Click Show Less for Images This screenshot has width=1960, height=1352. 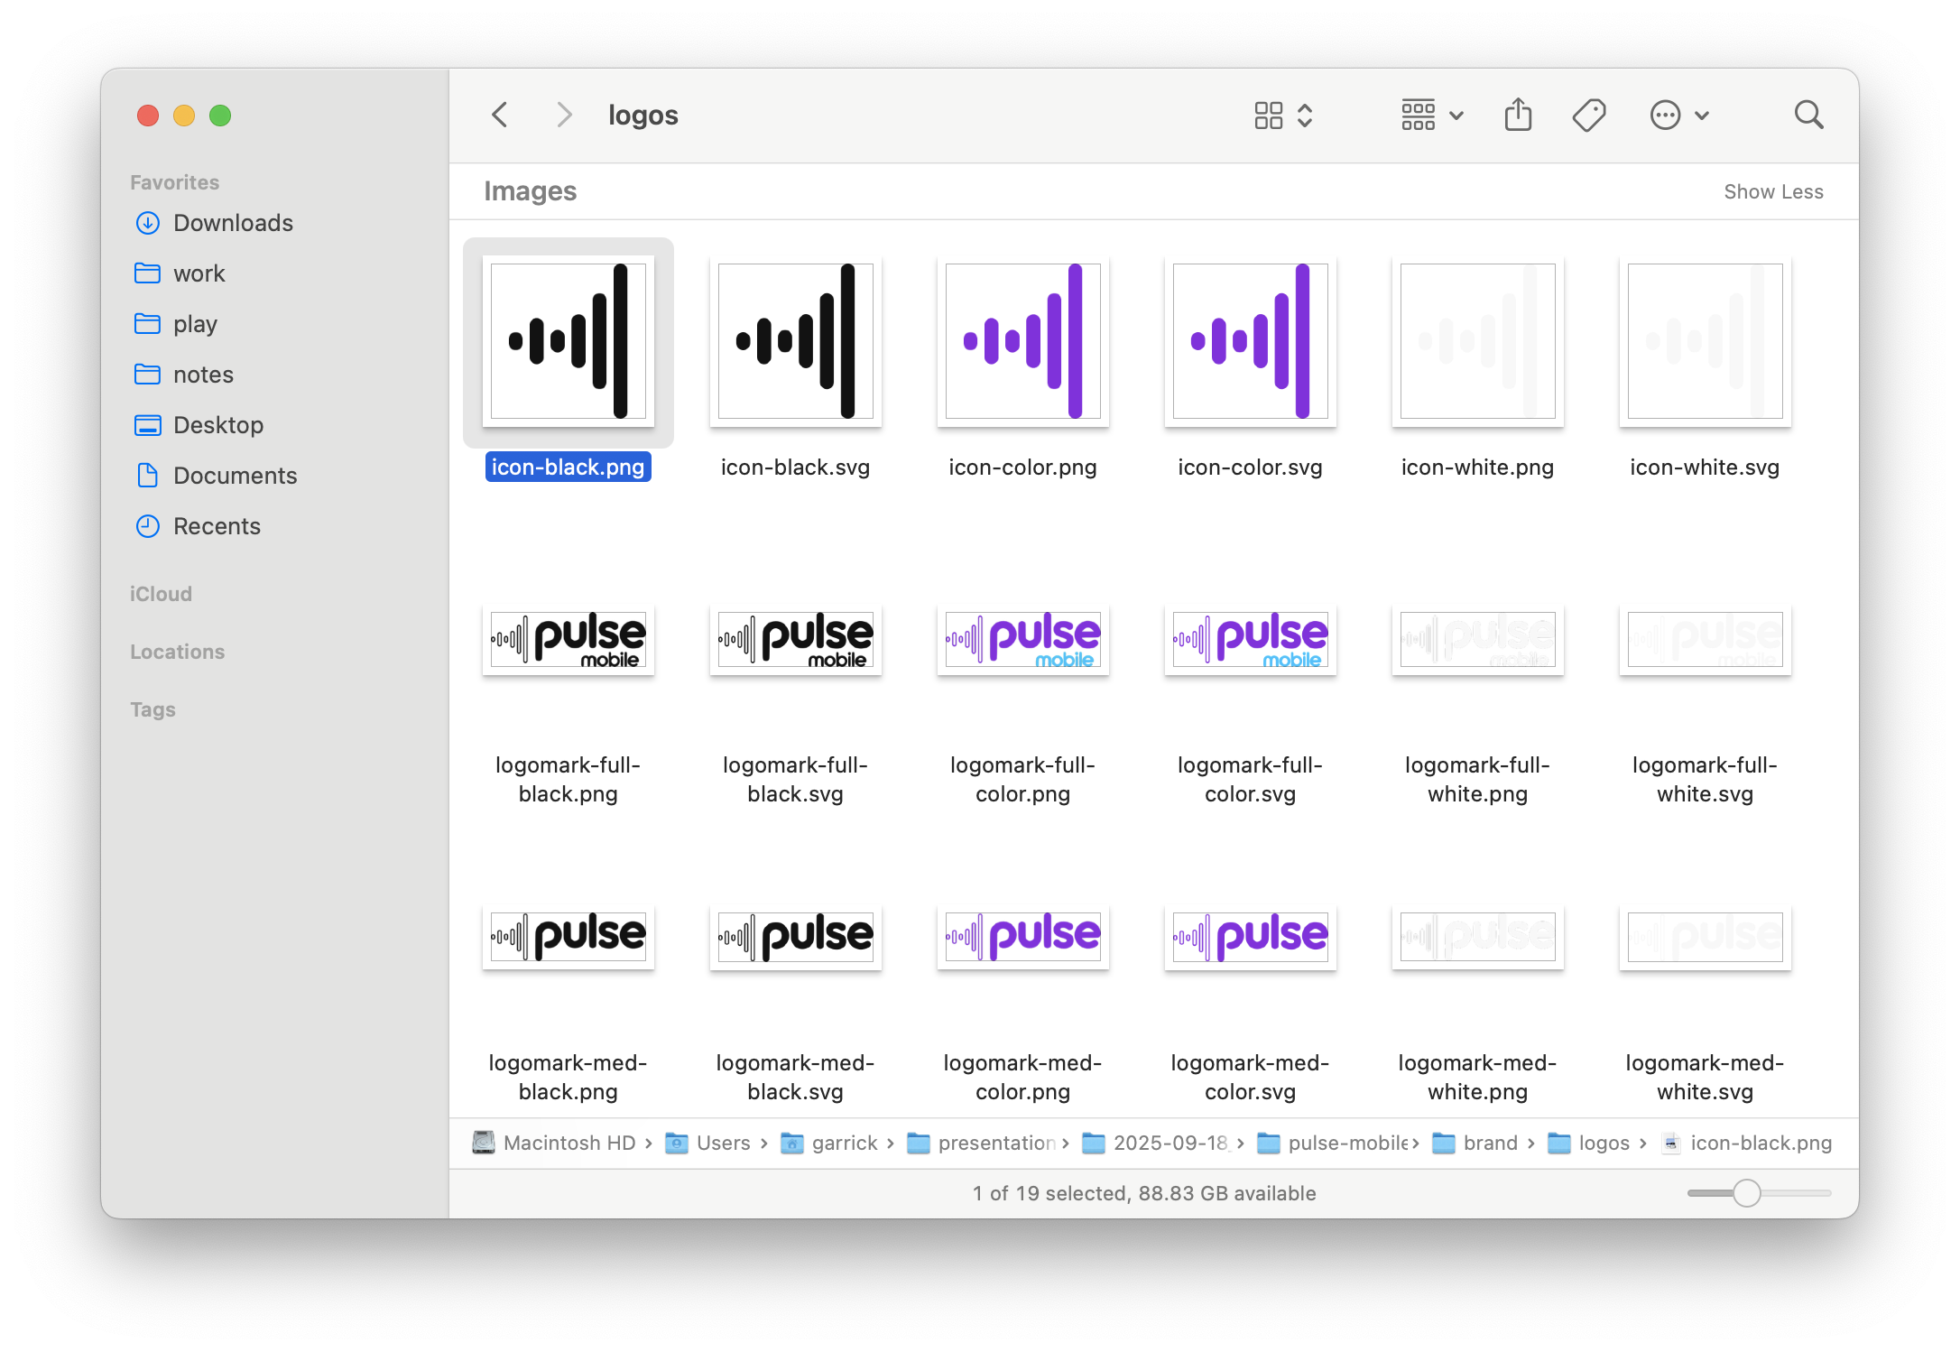(1772, 191)
